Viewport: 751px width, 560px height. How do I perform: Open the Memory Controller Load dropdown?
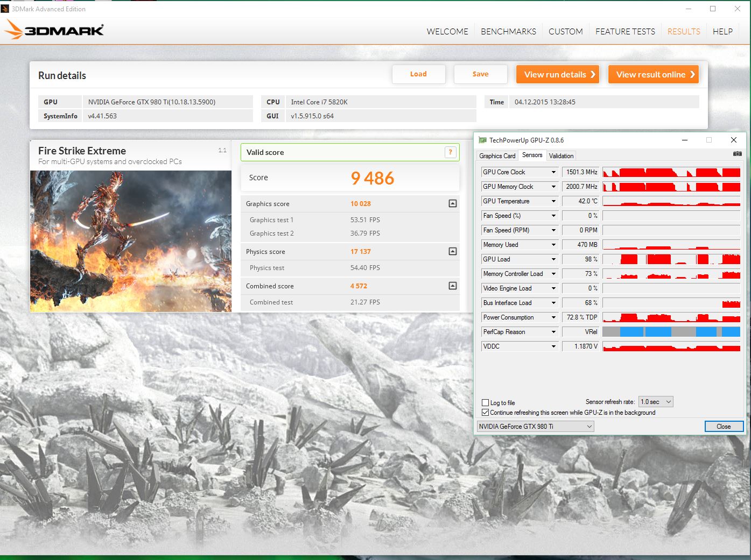[x=553, y=274]
